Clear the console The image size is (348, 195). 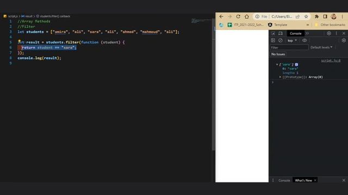pyautogui.click(x=281, y=41)
